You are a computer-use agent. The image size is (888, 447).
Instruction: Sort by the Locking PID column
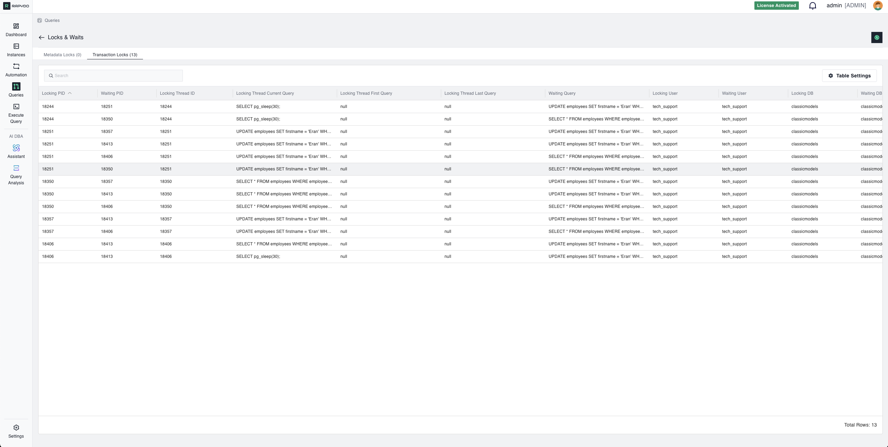(x=53, y=93)
